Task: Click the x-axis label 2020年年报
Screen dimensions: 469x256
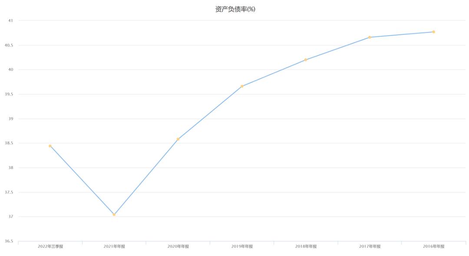Action: pyautogui.click(x=178, y=246)
